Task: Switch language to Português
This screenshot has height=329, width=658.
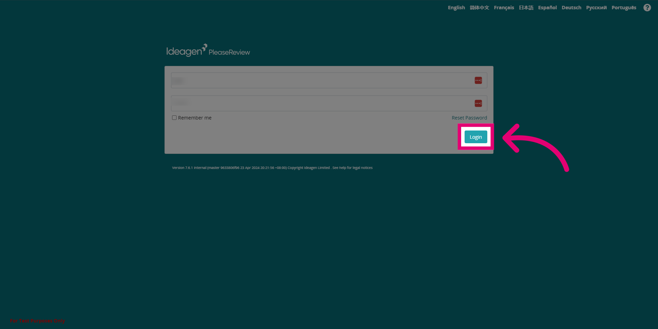Action: click(624, 8)
